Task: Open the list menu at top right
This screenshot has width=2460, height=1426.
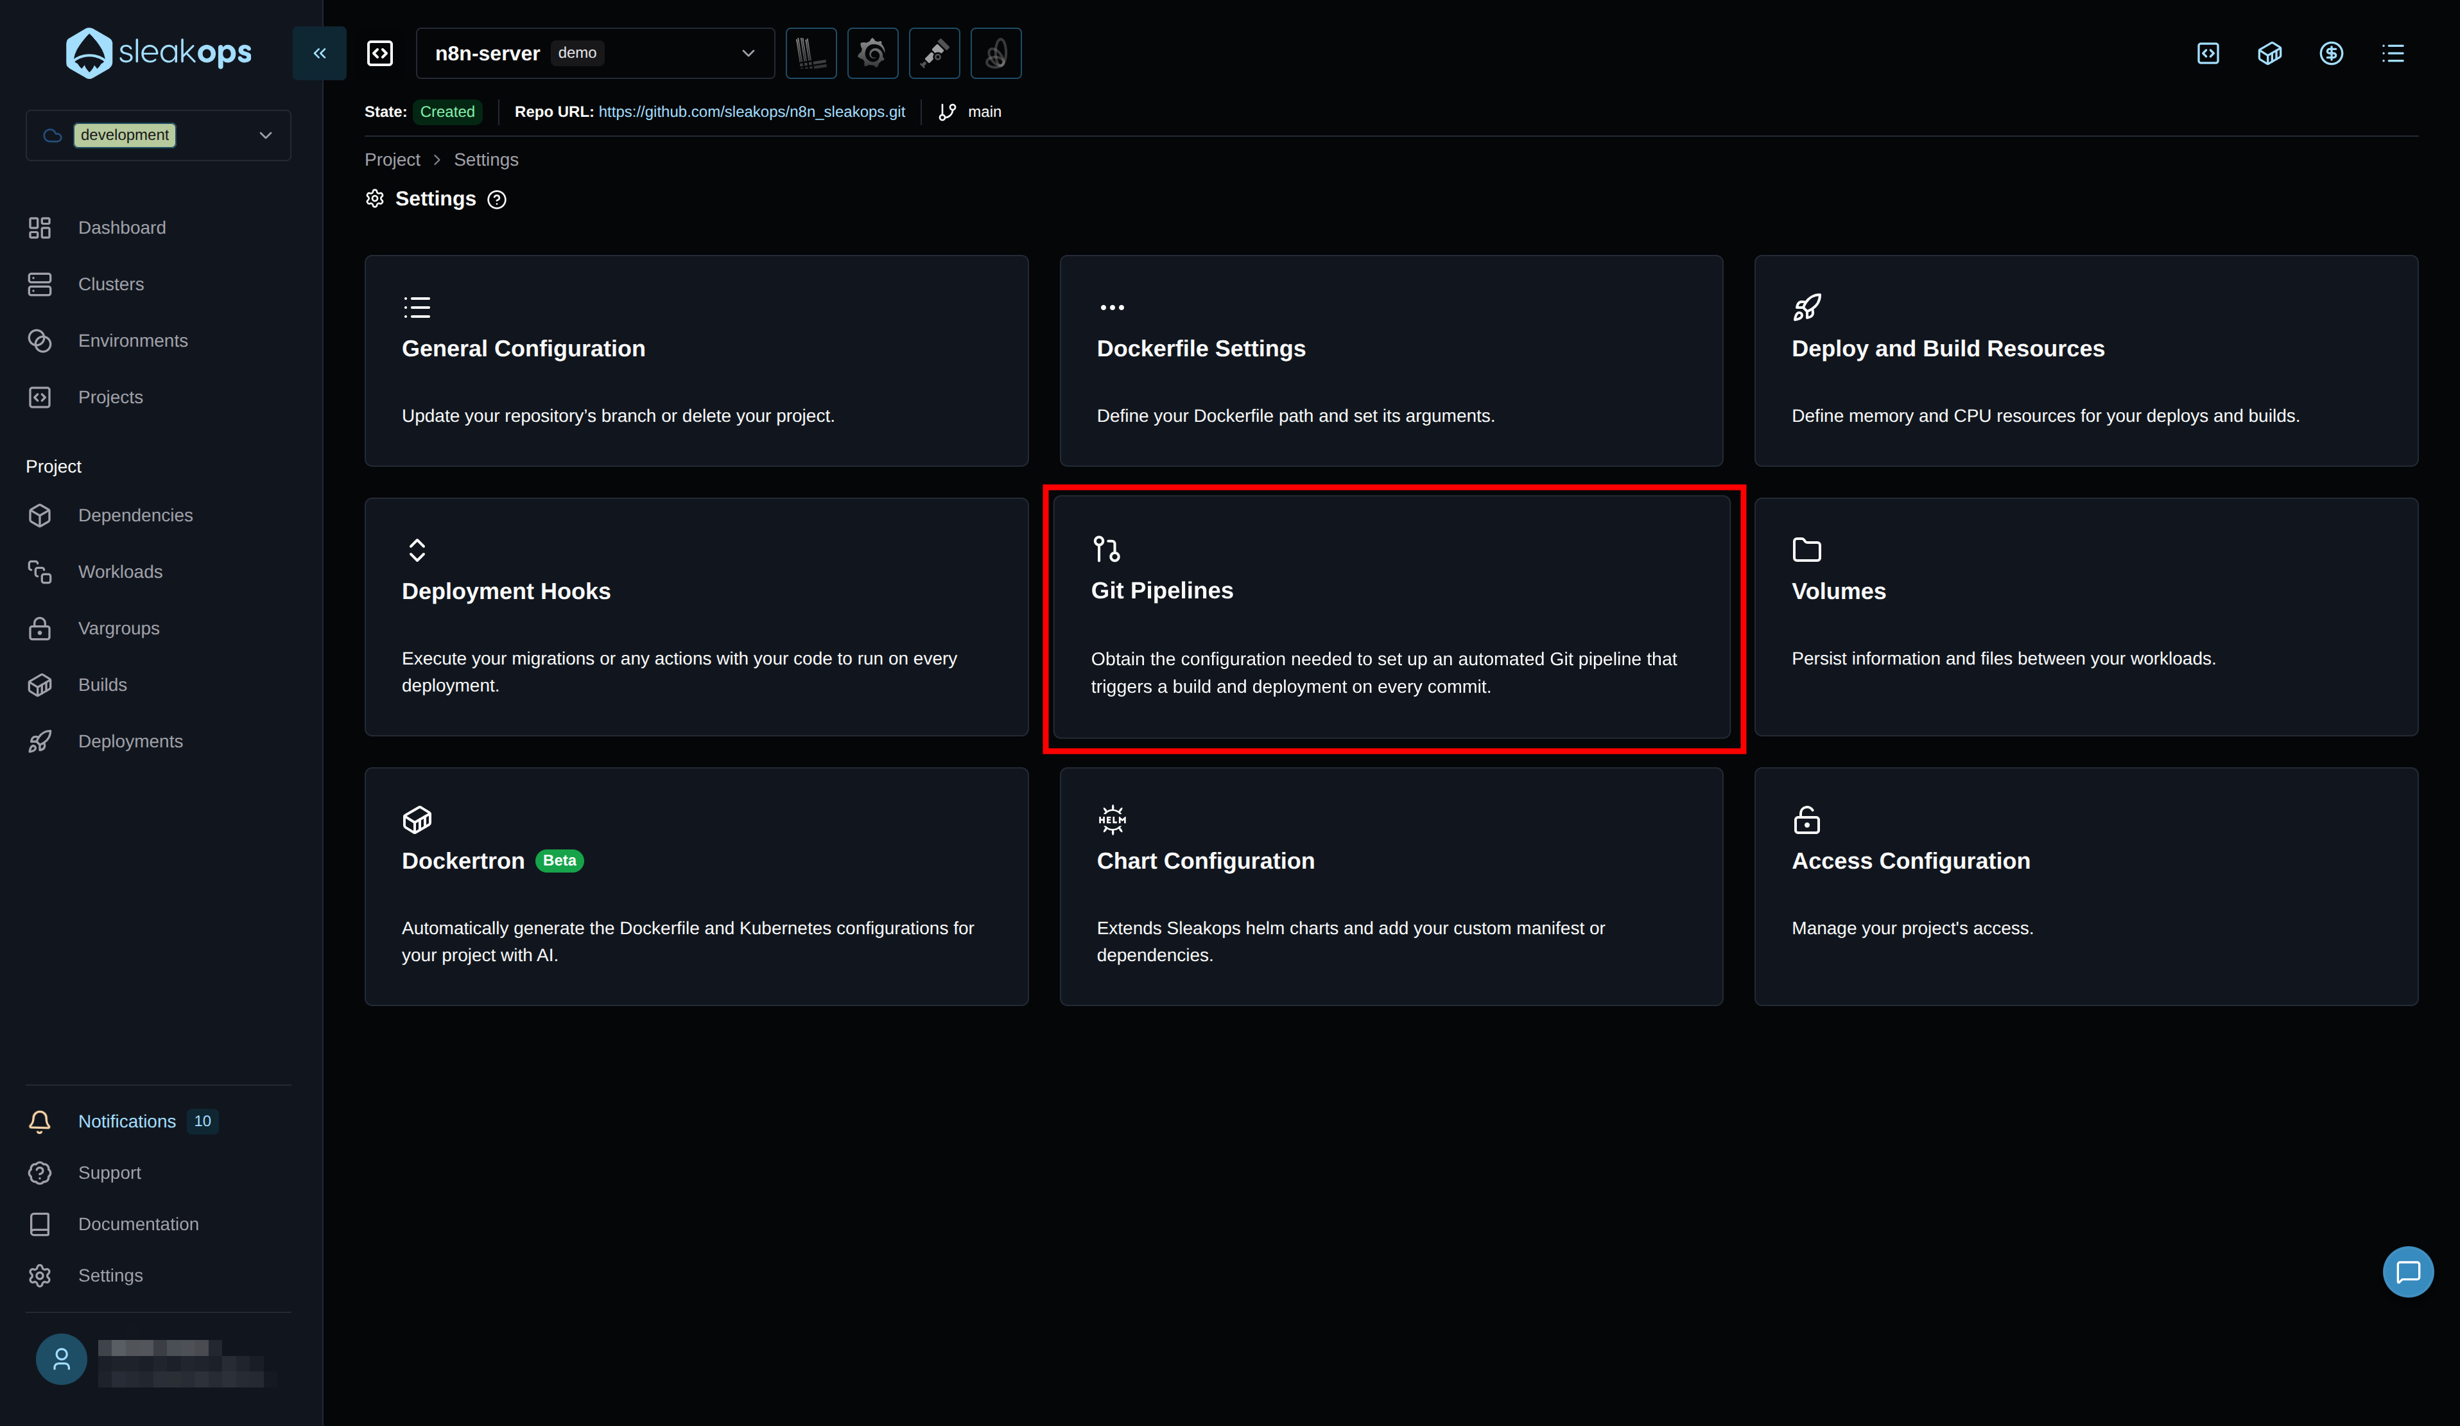Action: (2394, 54)
